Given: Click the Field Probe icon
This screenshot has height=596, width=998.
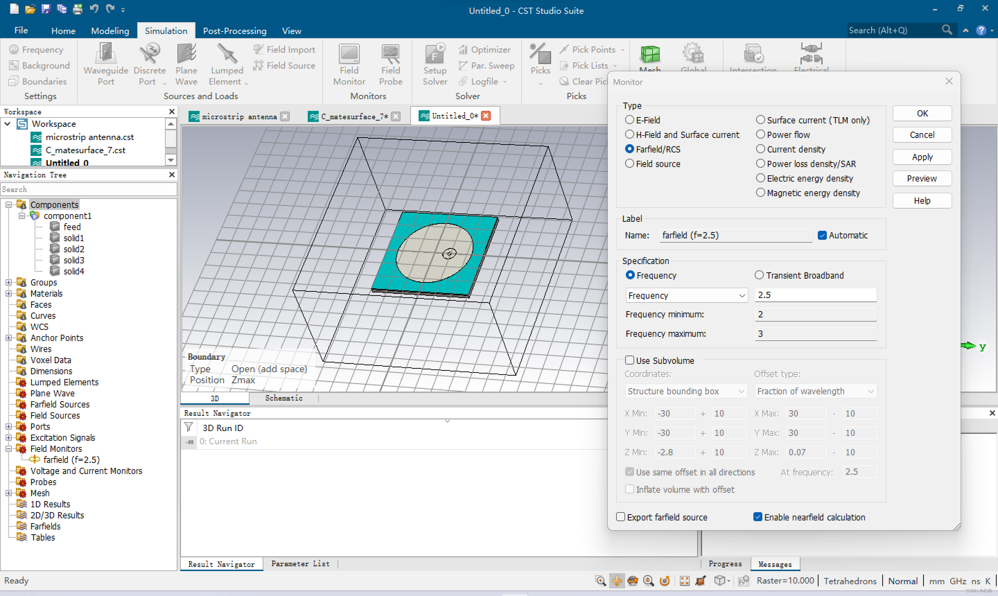Looking at the screenshot, I should coord(391,54).
